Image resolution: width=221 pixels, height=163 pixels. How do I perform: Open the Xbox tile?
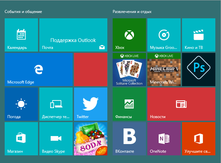point(129,35)
